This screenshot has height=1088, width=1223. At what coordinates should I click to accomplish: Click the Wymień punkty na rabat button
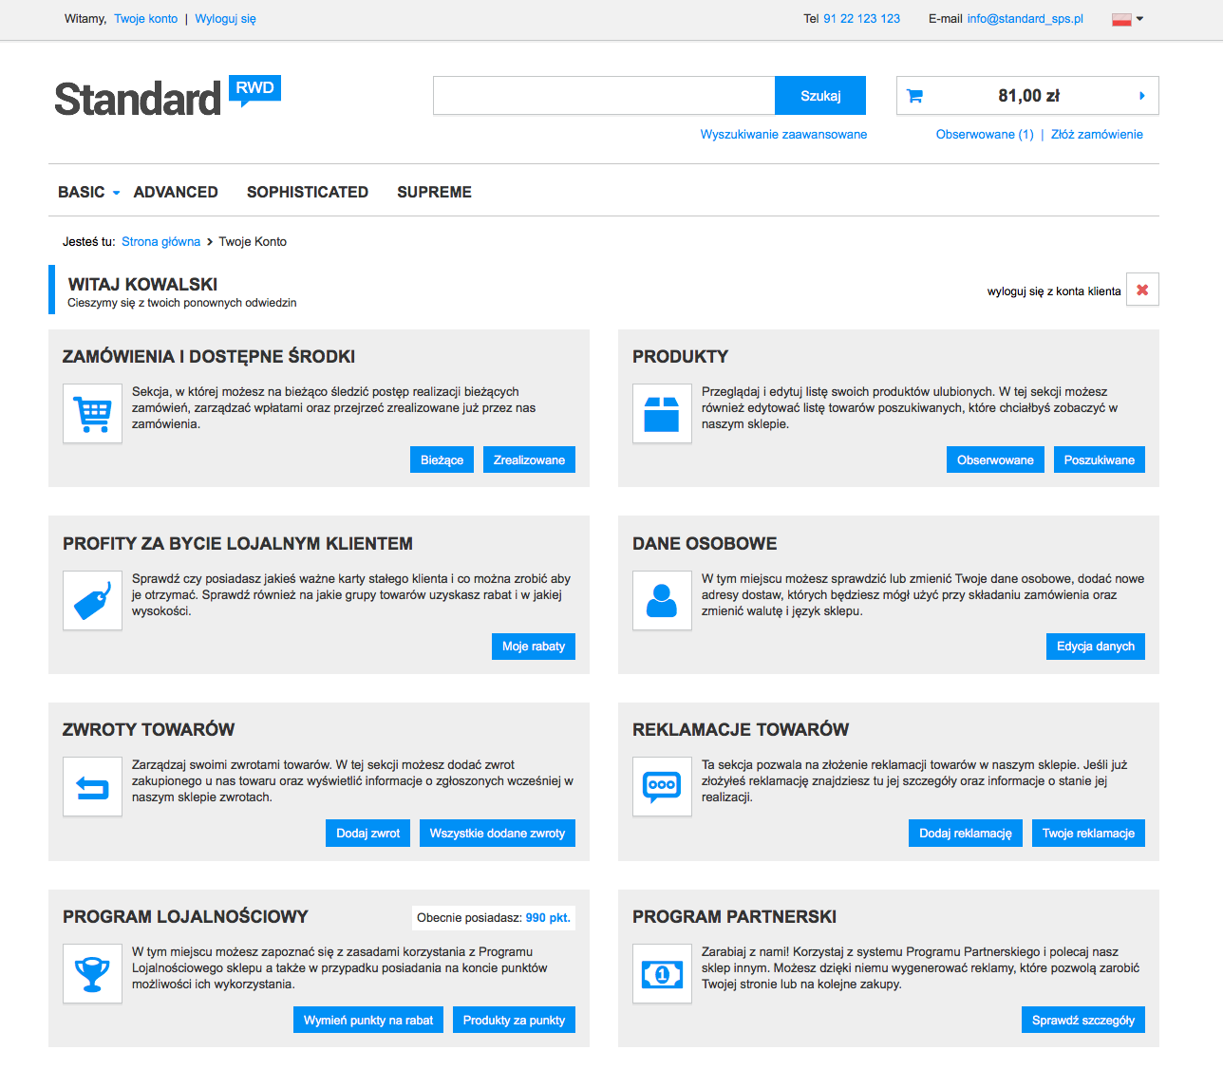point(367,1021)
